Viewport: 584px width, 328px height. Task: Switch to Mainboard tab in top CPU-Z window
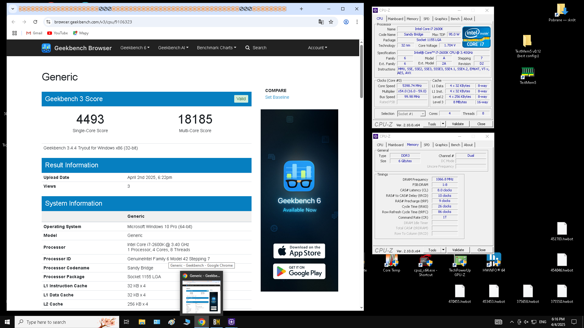(395, 19)
